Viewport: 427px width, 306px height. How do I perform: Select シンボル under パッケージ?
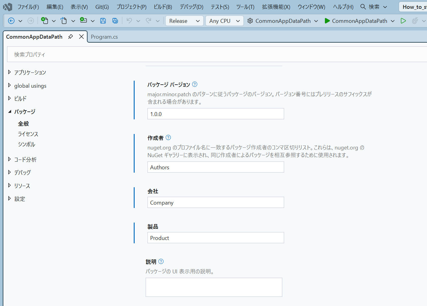26,144
